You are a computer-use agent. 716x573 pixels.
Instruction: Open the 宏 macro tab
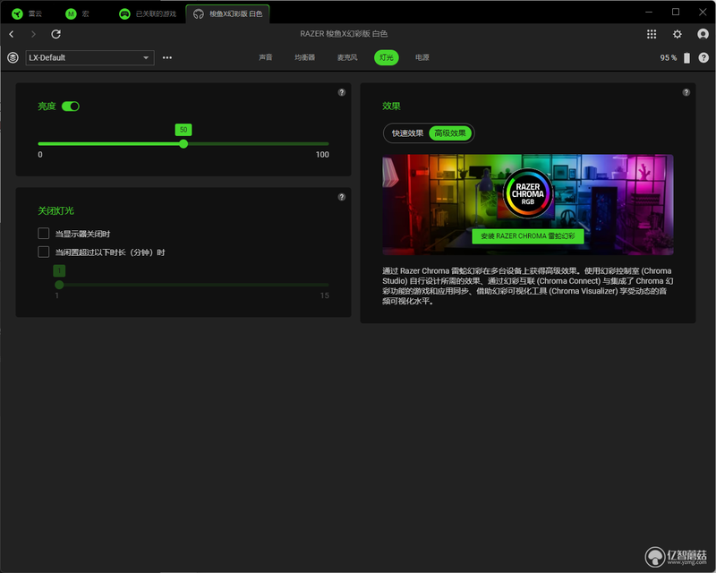tap(78, 13)
